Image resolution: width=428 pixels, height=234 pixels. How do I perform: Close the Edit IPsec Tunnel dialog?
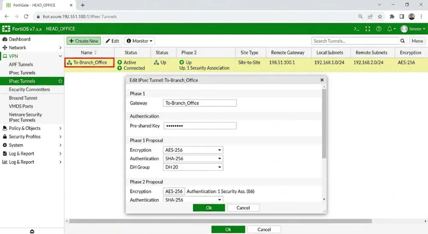pos(322,80)
